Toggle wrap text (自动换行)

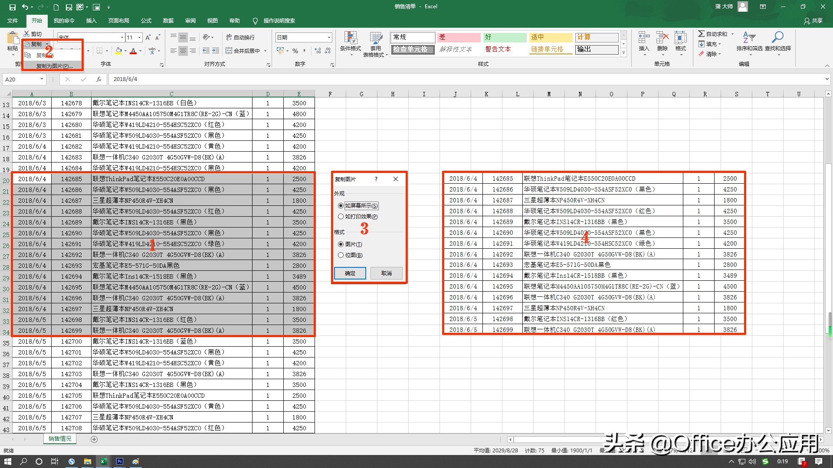[240, 38]
